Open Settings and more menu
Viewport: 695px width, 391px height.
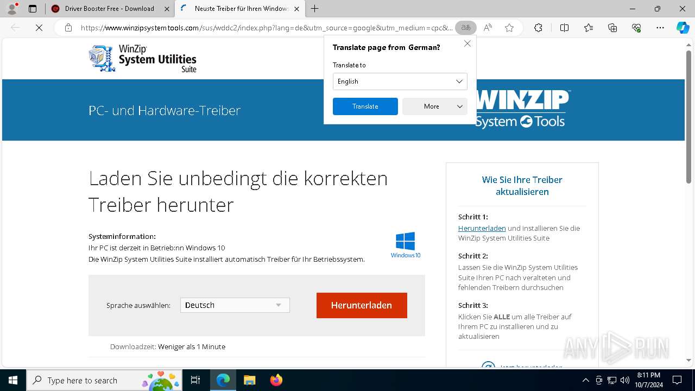click(660, 28)
